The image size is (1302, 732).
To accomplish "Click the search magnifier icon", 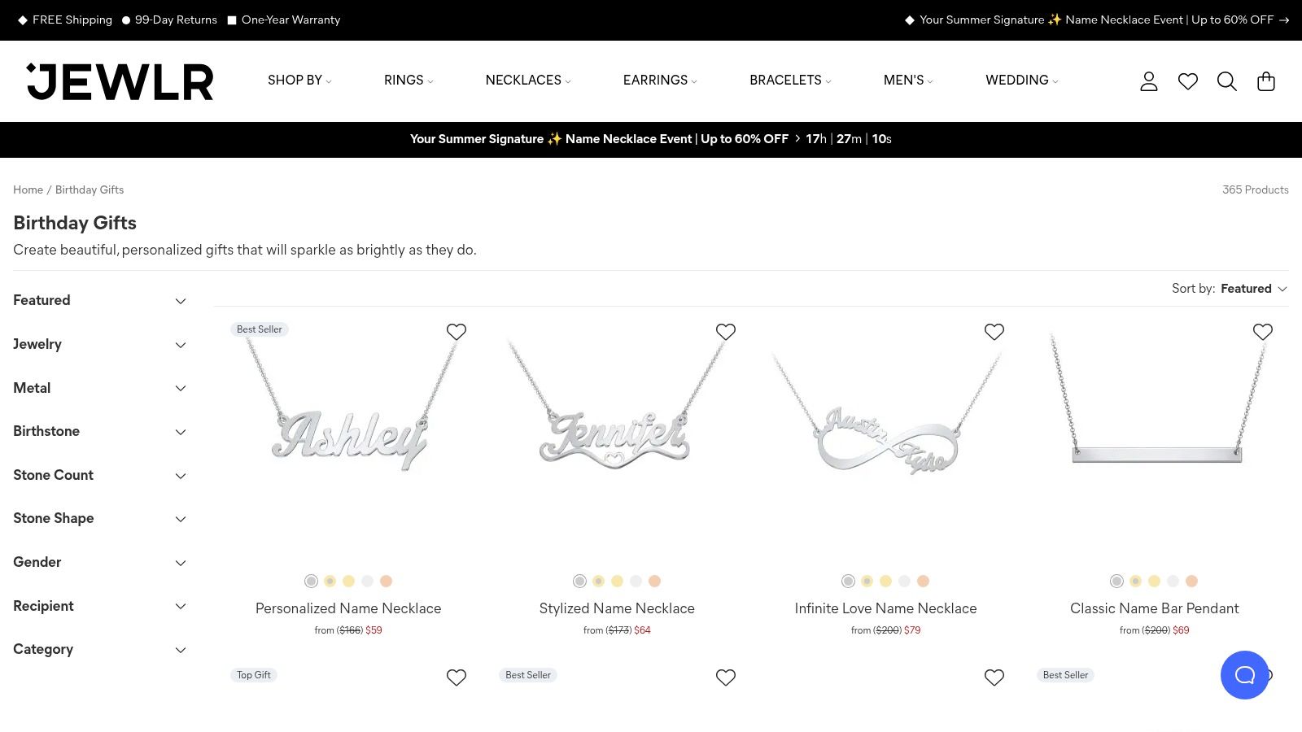I will click(x=1226, y=81).
